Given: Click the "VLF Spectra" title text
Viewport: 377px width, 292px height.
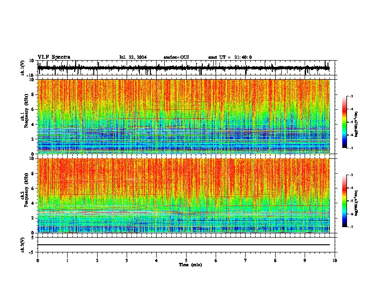Looking at the screenshot, I should click(x=54, y=57).
